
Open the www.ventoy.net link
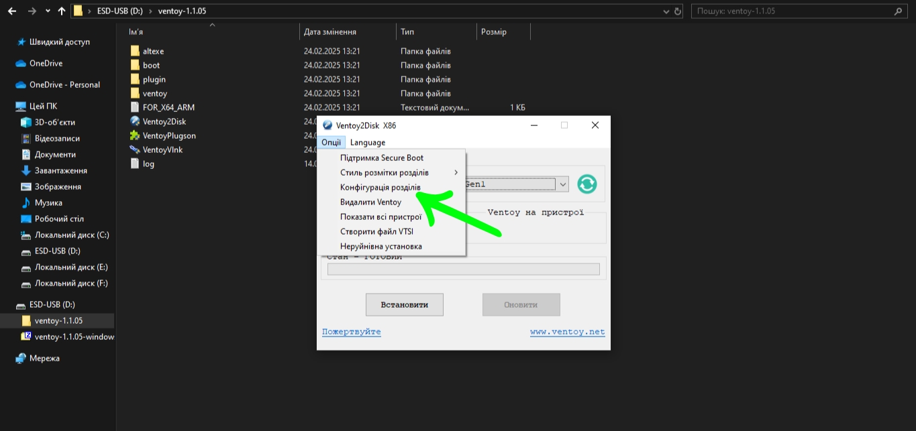pyautogui.click(x=568, y=332)
